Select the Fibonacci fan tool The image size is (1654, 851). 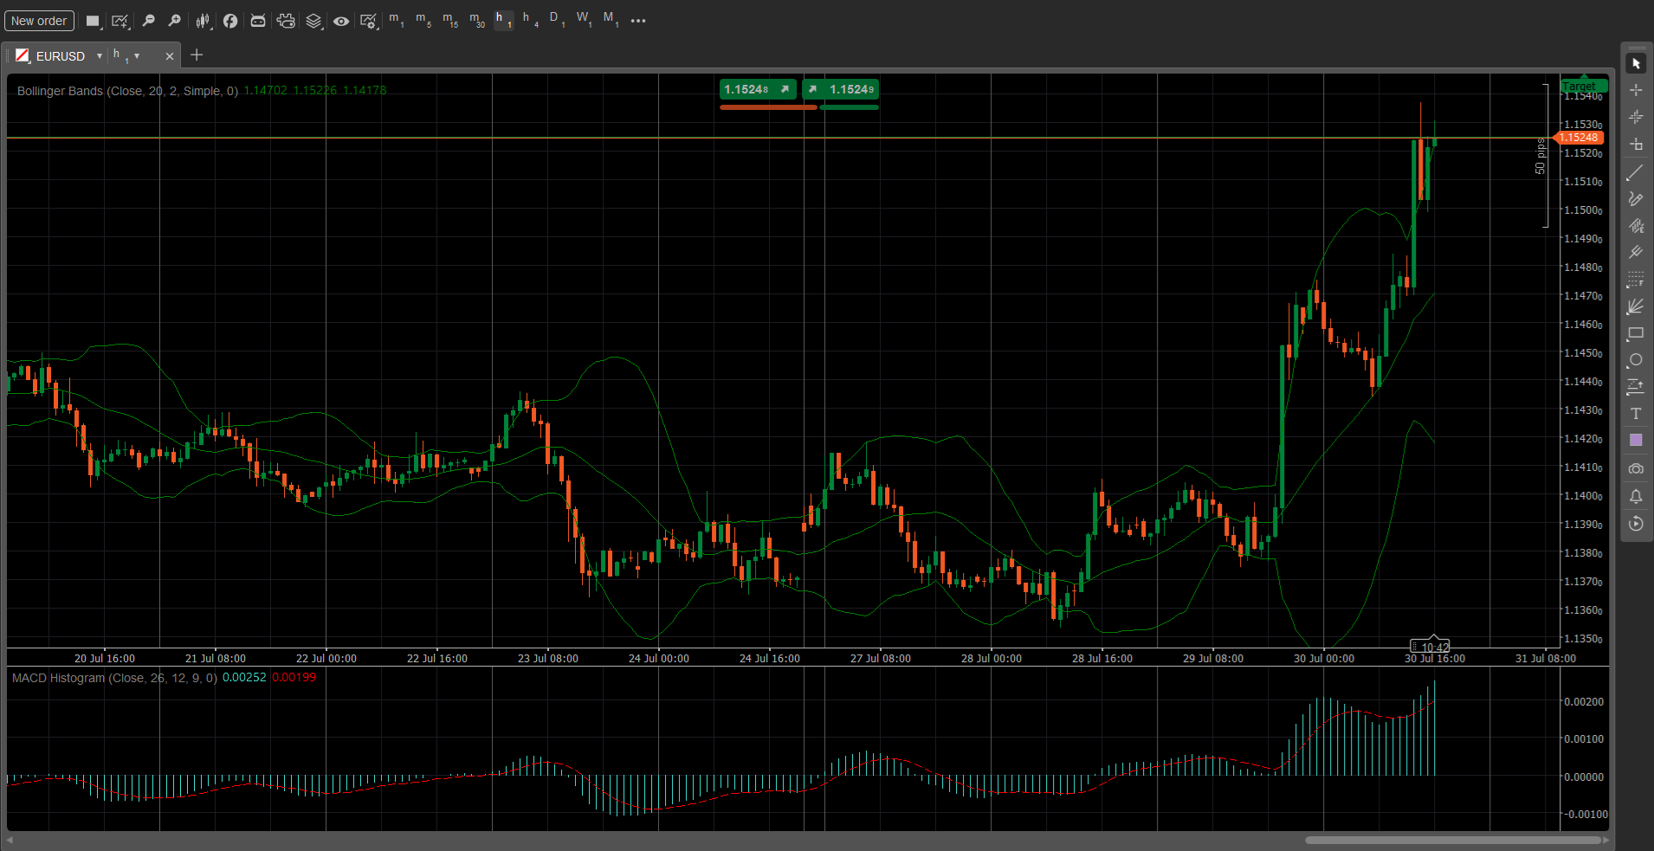tap(1636, 306)
